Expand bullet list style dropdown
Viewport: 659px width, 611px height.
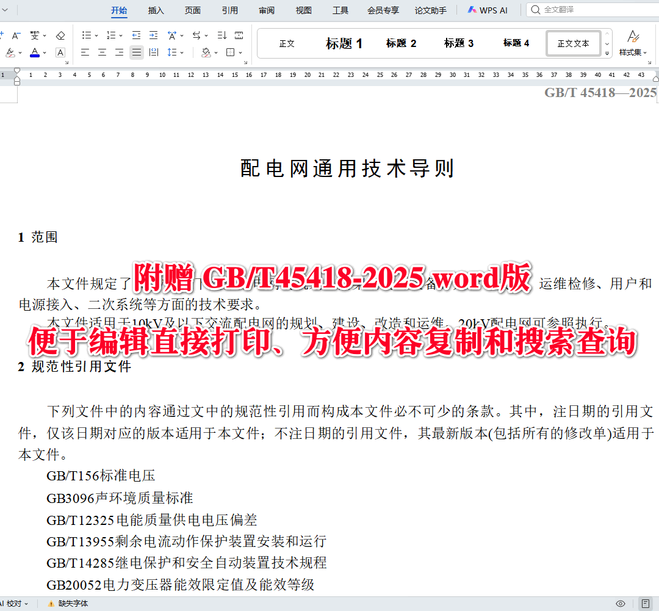point(96,36)
